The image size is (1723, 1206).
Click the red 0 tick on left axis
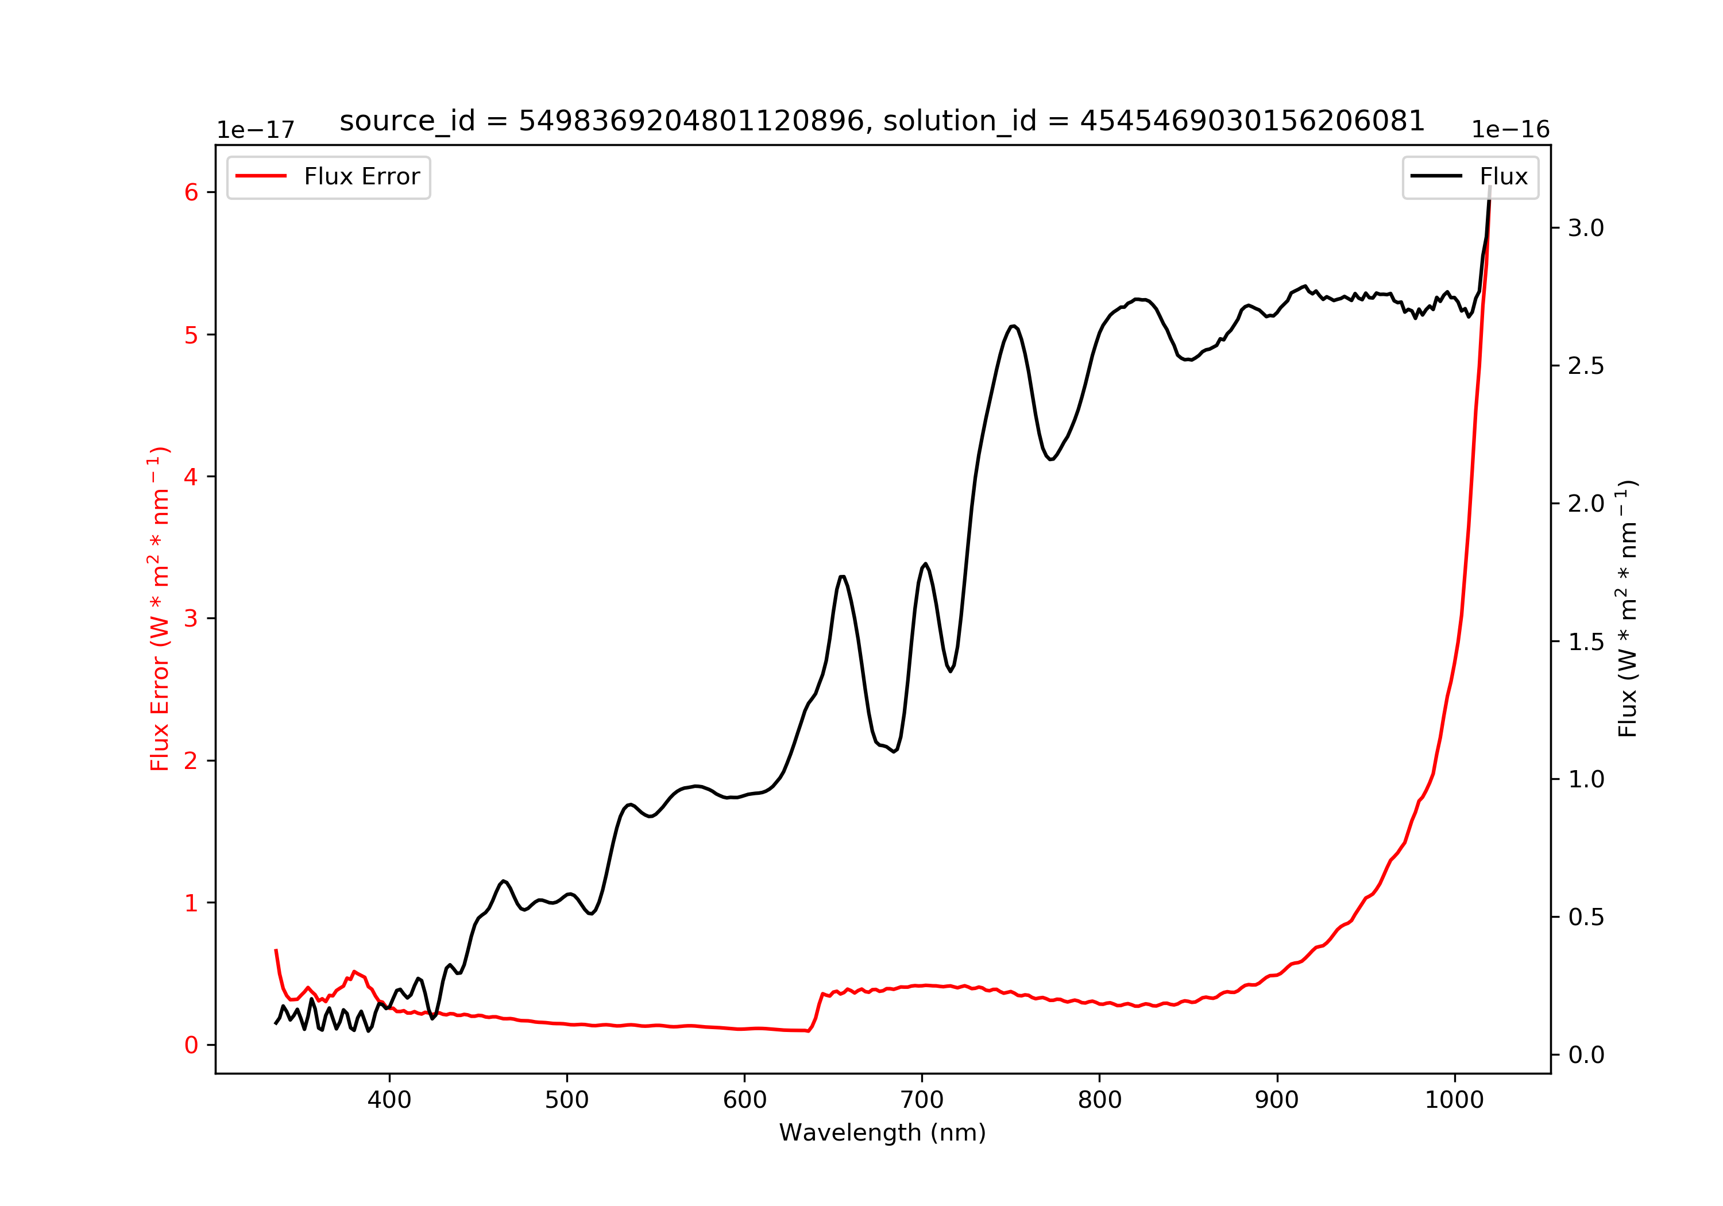coord(191,1045)
